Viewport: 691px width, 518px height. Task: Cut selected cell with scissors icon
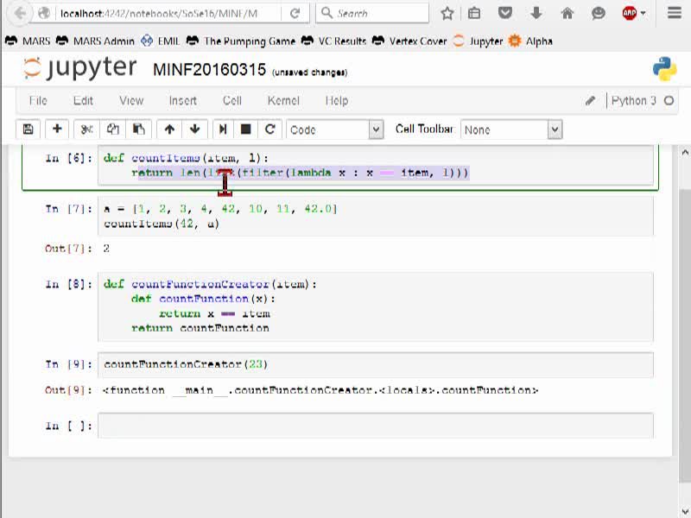tap(87, 129)
